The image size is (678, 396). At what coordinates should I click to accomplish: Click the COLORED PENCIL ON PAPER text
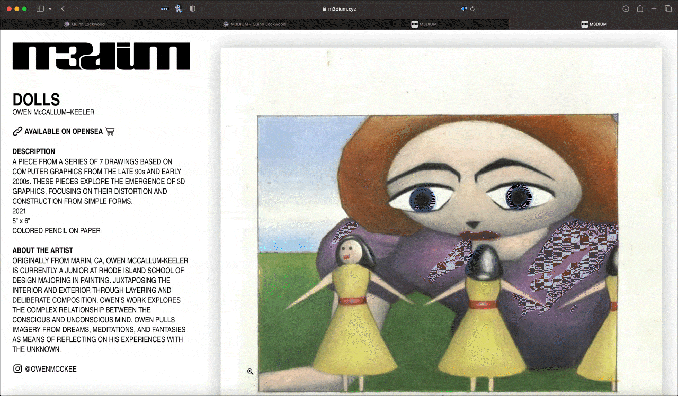(x=57, y=231)
